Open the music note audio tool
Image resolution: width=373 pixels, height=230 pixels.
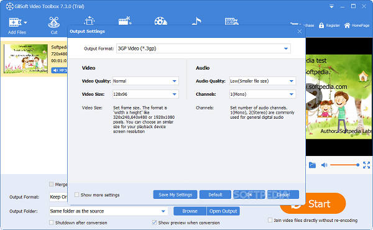(x=196, y=21)
